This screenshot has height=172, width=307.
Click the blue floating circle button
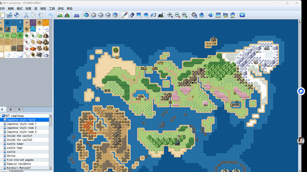(x=301, y=91)
